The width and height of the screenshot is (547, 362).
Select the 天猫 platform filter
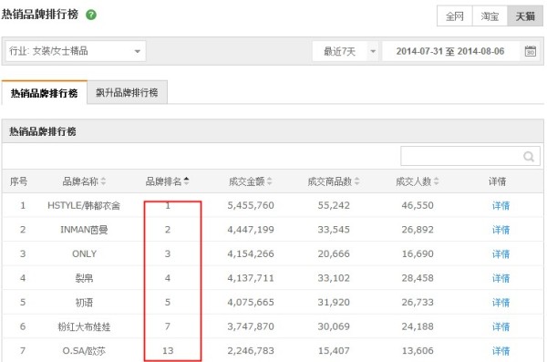pyautogui.click(x=525, y=16)
